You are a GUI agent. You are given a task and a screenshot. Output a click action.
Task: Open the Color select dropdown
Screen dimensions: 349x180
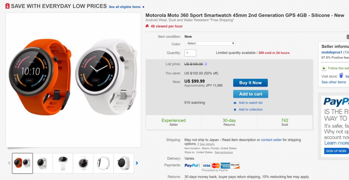[x=210, y=43]
